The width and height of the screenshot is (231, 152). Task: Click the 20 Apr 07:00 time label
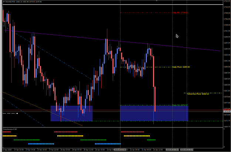point(77,150)
